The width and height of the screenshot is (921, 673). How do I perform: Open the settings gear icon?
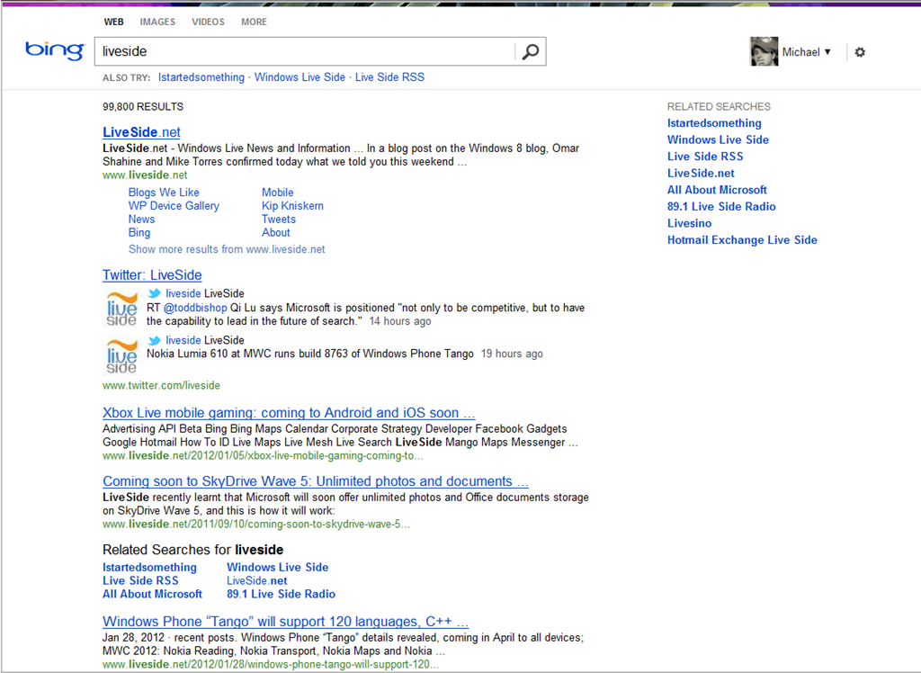tap(860, 52)
